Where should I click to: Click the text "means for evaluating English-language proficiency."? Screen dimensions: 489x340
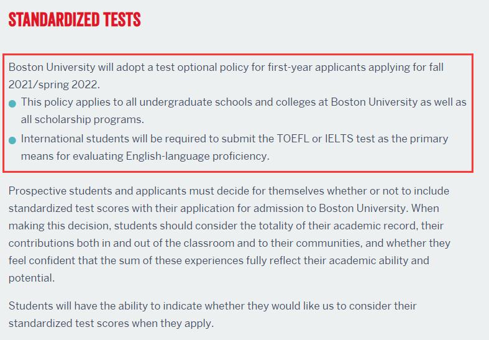(145, 156)
